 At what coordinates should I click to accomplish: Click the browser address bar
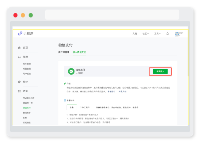tap(112, 15)
